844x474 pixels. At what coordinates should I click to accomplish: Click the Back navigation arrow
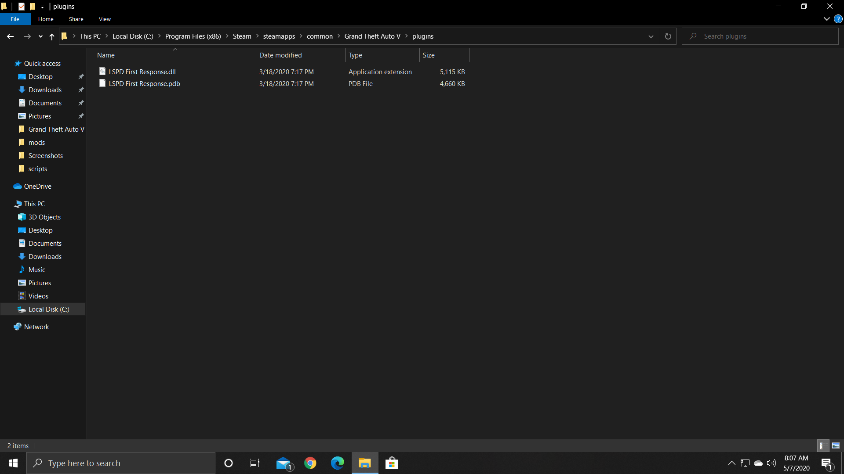10,36
